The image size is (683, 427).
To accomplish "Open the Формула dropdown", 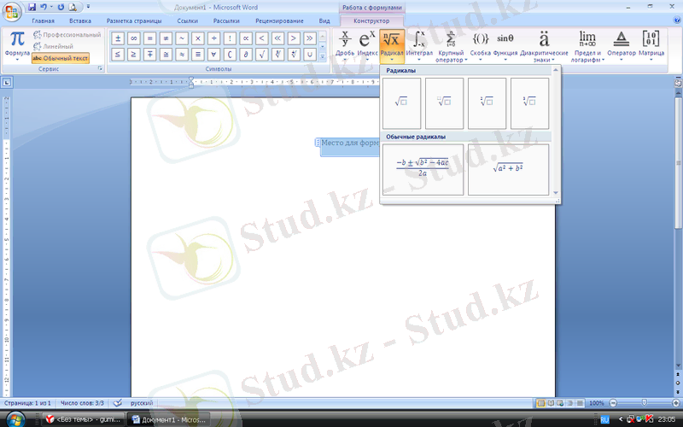I will pos(17,45).
